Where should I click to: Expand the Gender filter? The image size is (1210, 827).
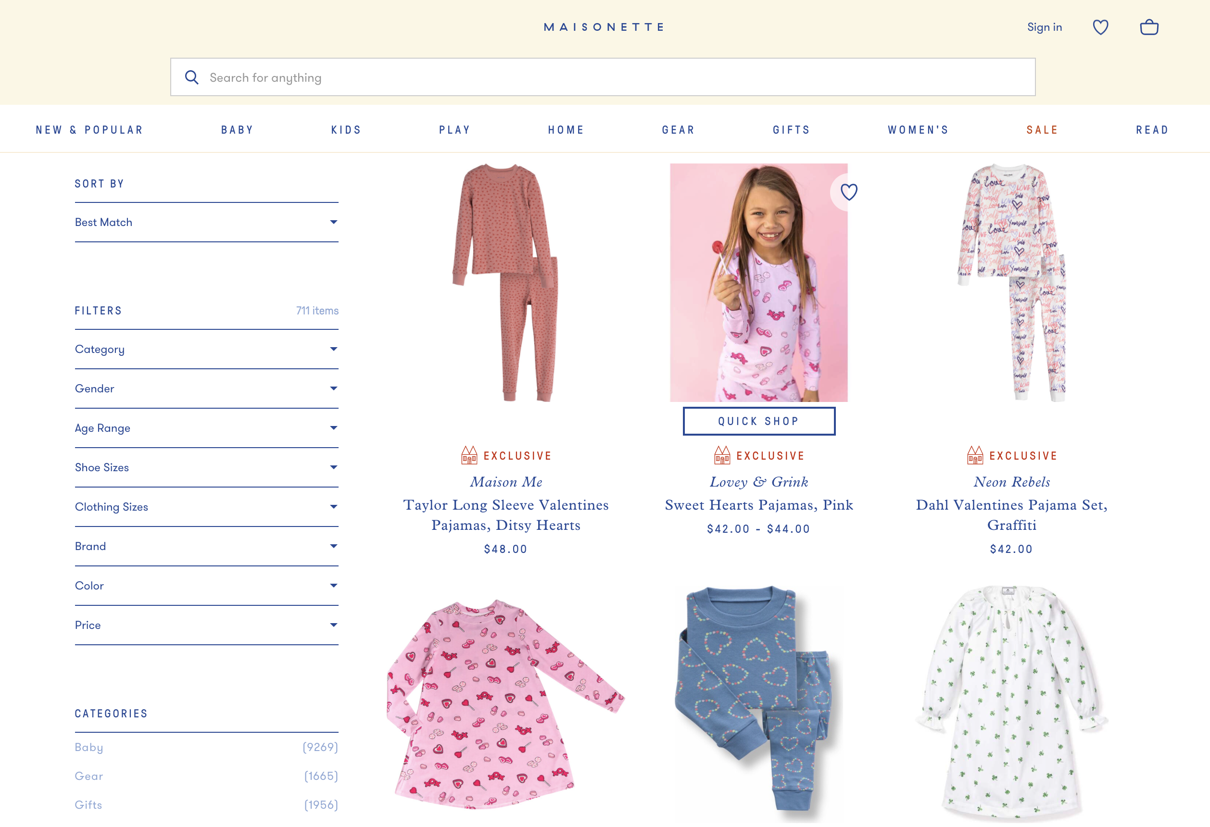207,389
